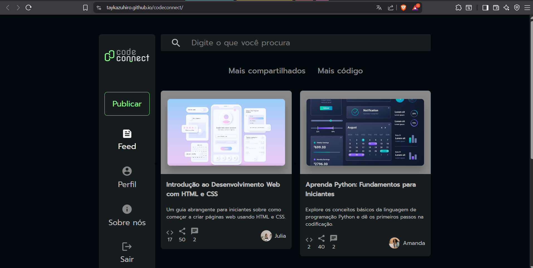Go forward using the browser forward arrow
The width and height of the screenshot is (533, 268).
pyautogui.click(x=18, y=8)
